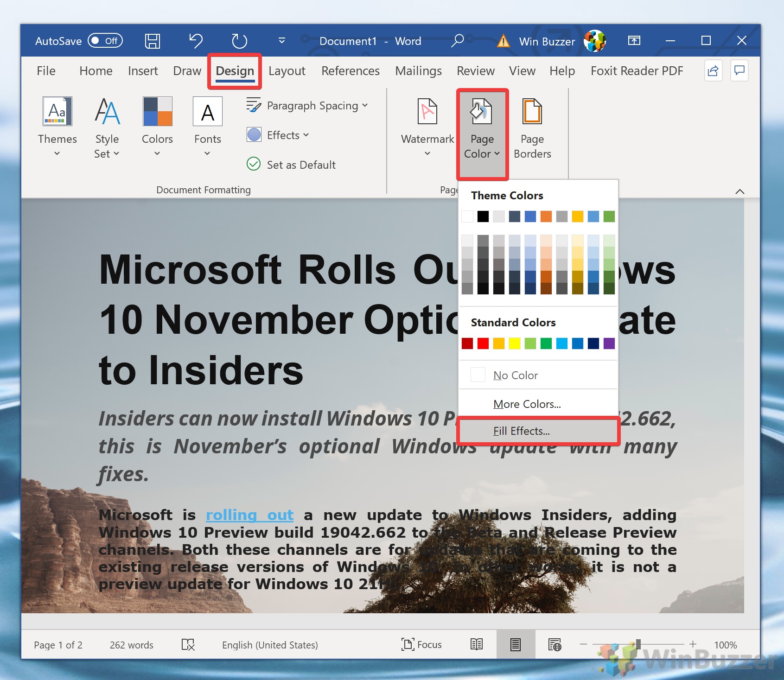Switch to the Layout ribbon tab

(x=287, y=71)
